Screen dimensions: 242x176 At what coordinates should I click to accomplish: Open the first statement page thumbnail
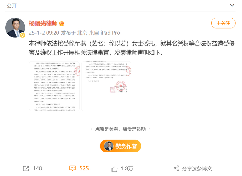54,86
